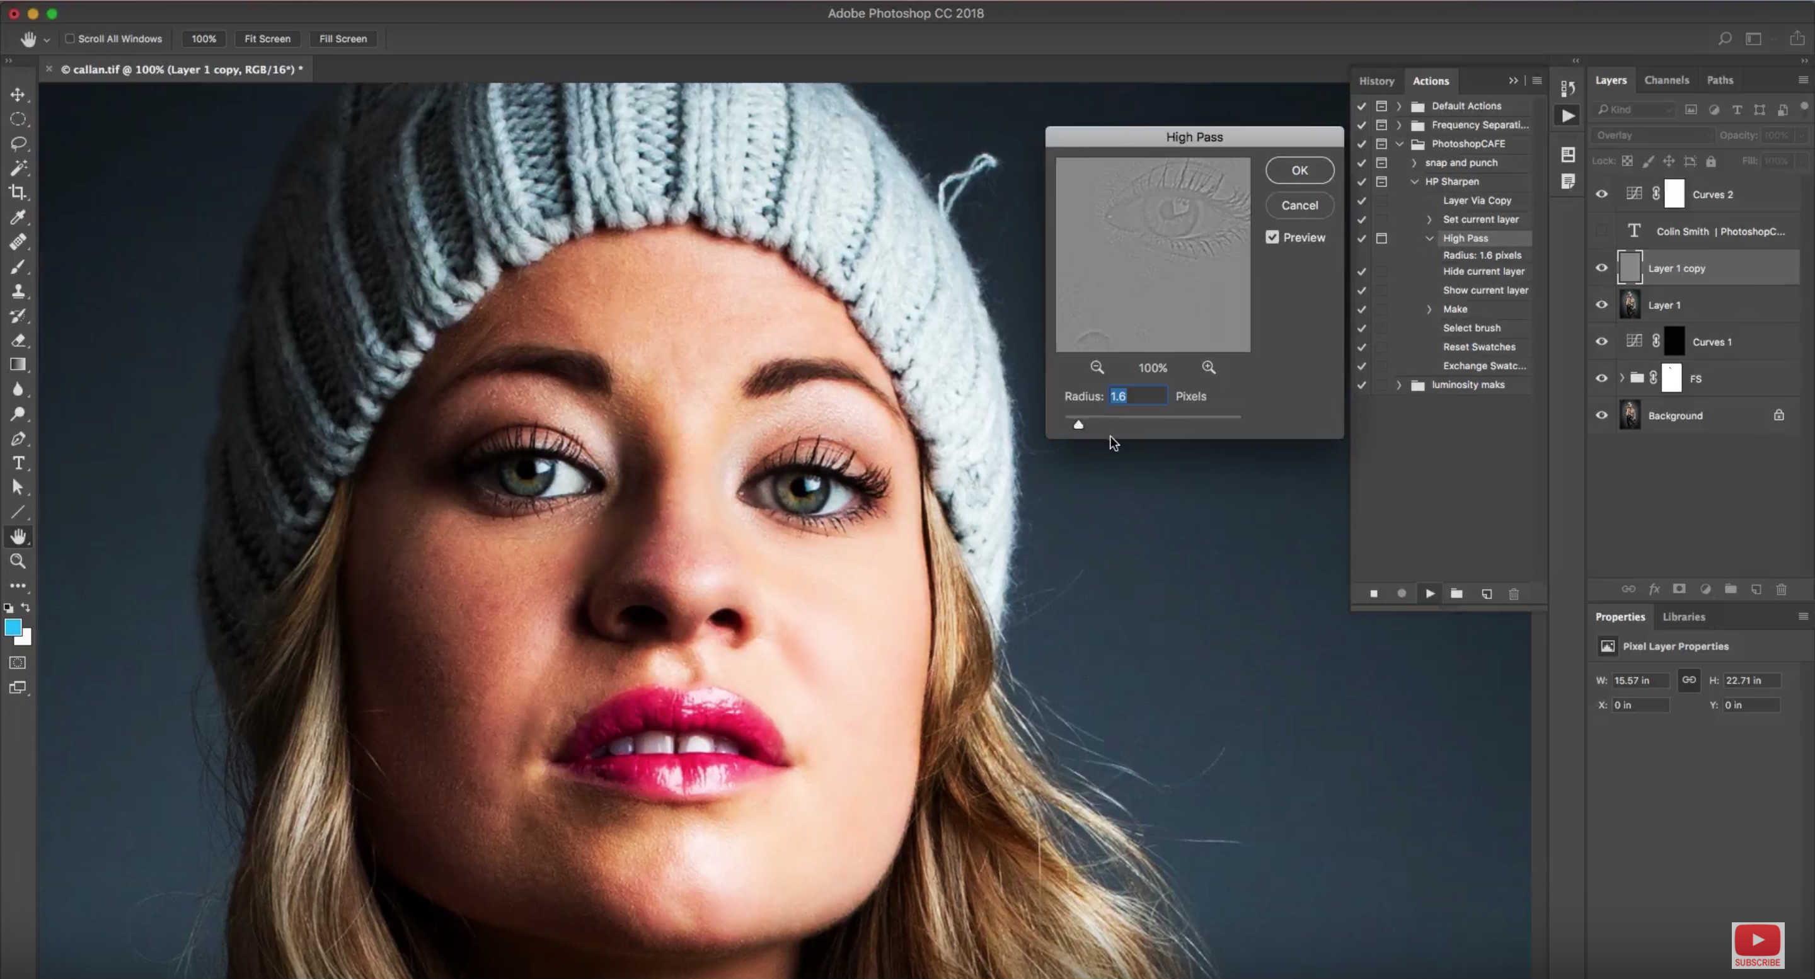Select the Path Selection tool
The width and height of the screenshot is (1815, 979).
[x=18, y=488]
